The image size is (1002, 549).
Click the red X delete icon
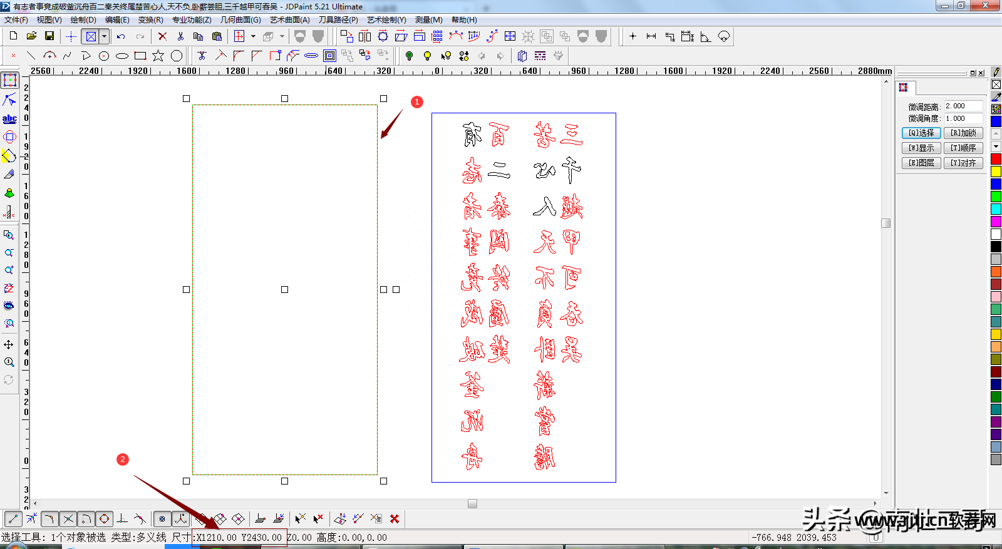pos(162,36)
